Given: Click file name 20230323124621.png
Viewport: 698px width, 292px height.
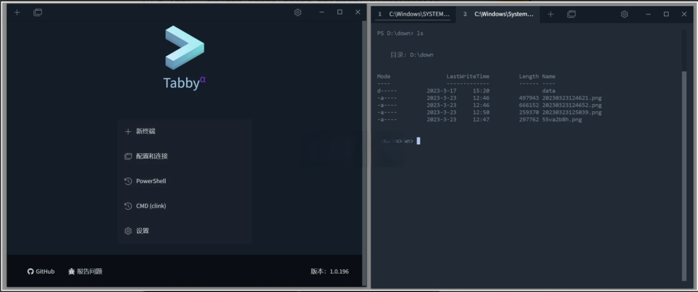Looking at the screenshot, I should [572, 98].
